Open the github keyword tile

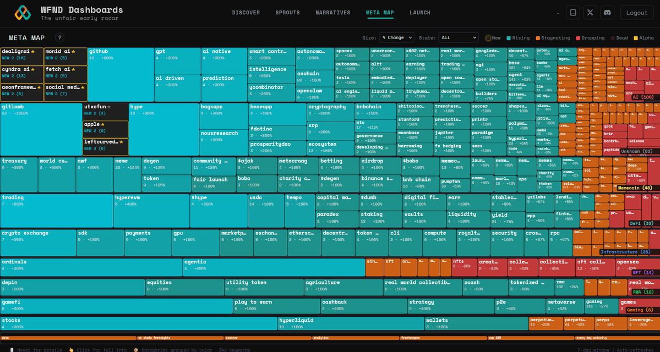[121, 74]
